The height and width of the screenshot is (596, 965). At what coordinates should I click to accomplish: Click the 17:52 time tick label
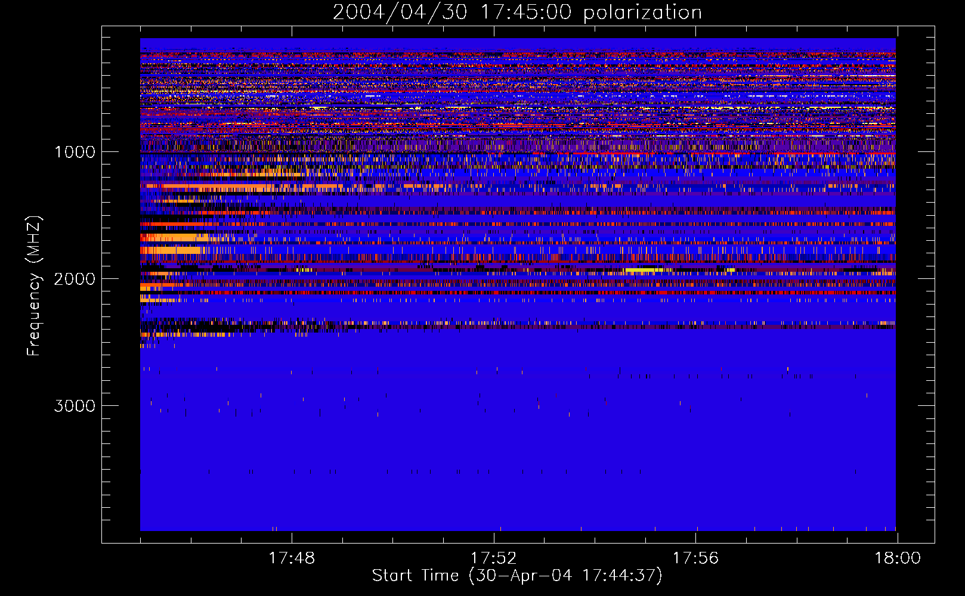(493, 558)
